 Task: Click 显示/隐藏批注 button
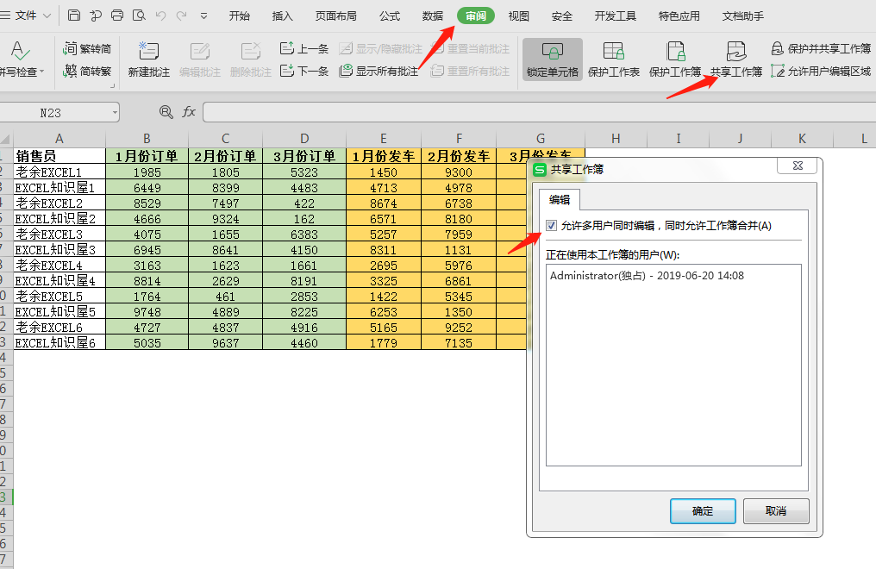(x=380, y=49)
